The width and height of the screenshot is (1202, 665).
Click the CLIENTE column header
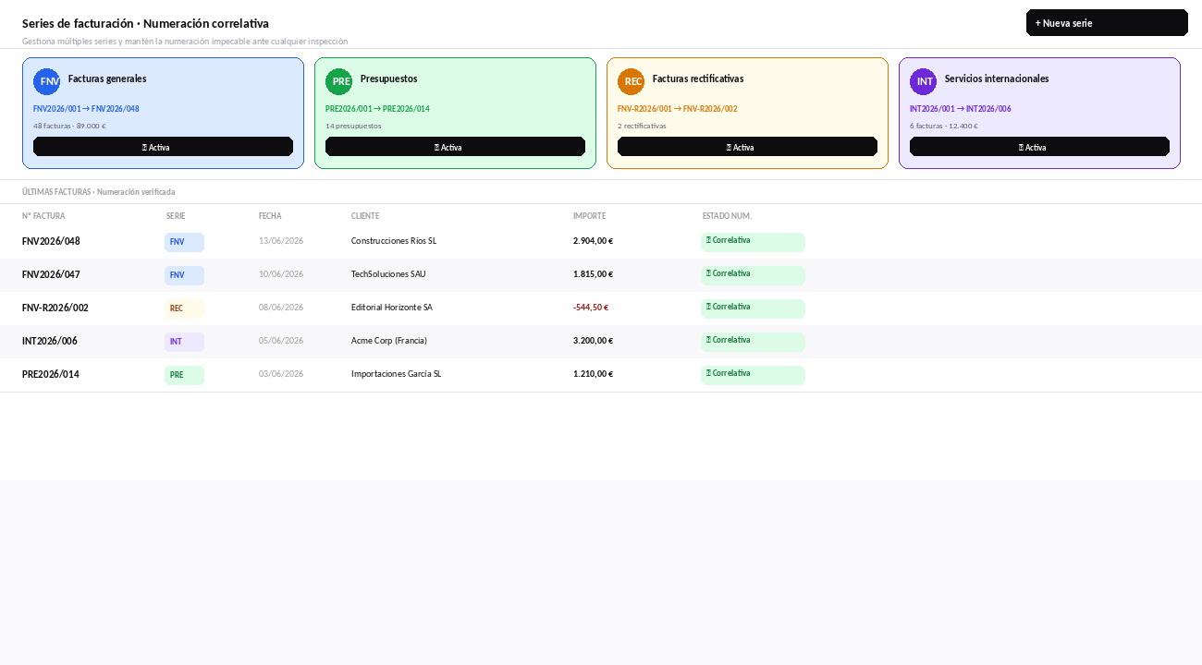[x=365, y=216]
